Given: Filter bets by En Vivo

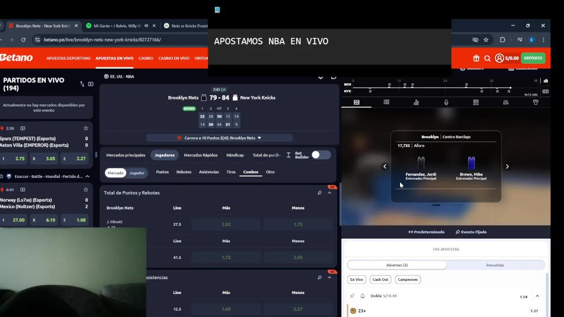Looking at the screenshot, I should (x=356, y=280).
